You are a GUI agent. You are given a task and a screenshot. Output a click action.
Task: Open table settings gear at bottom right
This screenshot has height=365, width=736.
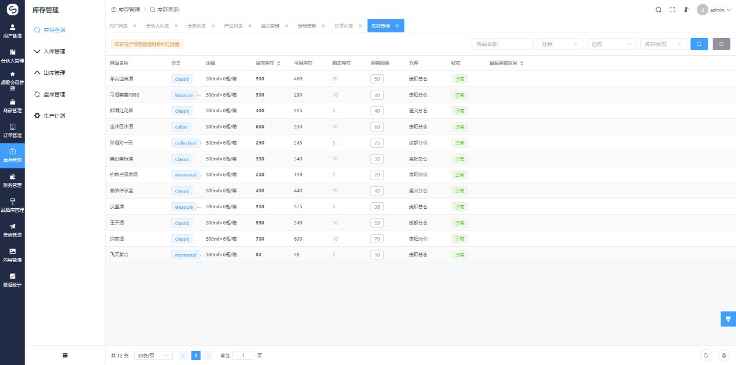tap(724, 355)
